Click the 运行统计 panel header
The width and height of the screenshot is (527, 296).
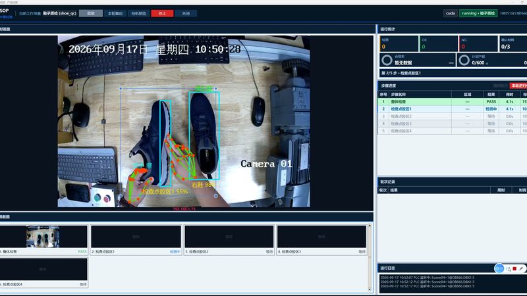click(x=452, y=29)
